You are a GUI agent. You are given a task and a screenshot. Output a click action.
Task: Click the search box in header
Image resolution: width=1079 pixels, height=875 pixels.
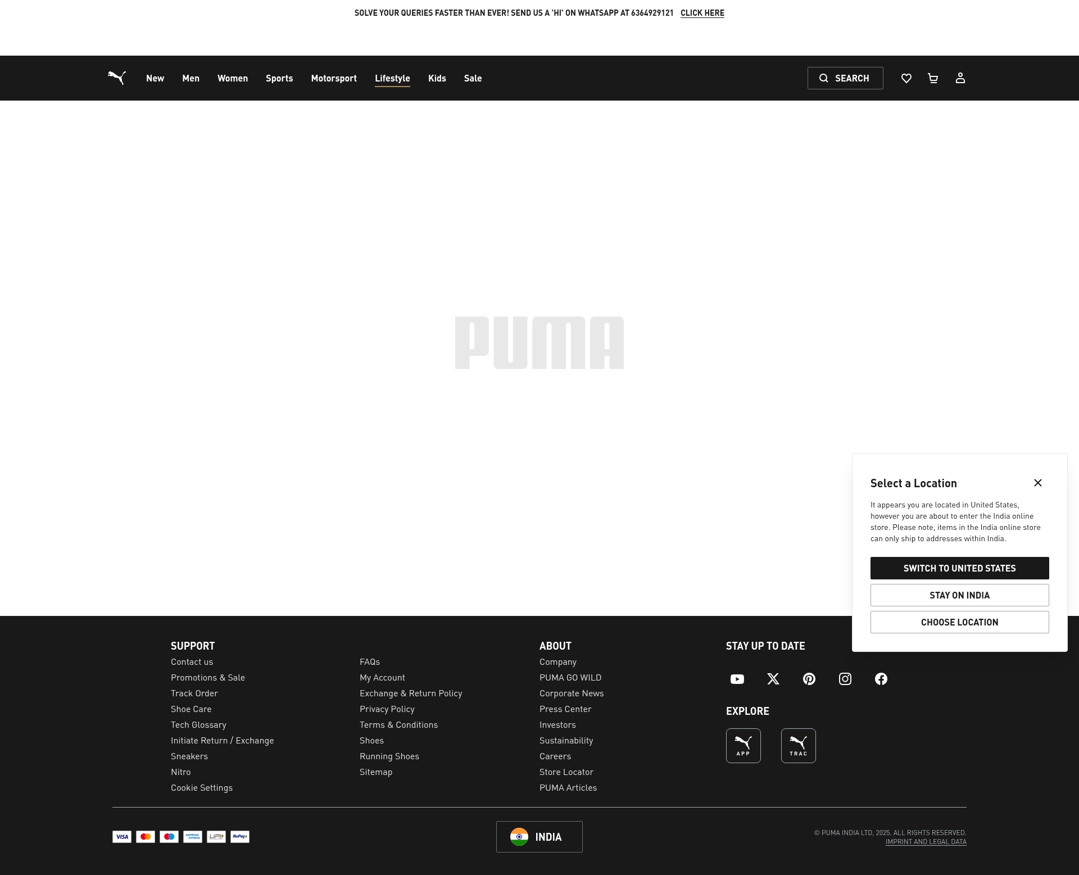[x=845, y=78]
